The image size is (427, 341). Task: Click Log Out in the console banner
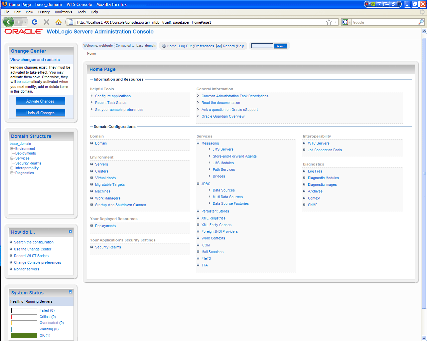point(185,46)
